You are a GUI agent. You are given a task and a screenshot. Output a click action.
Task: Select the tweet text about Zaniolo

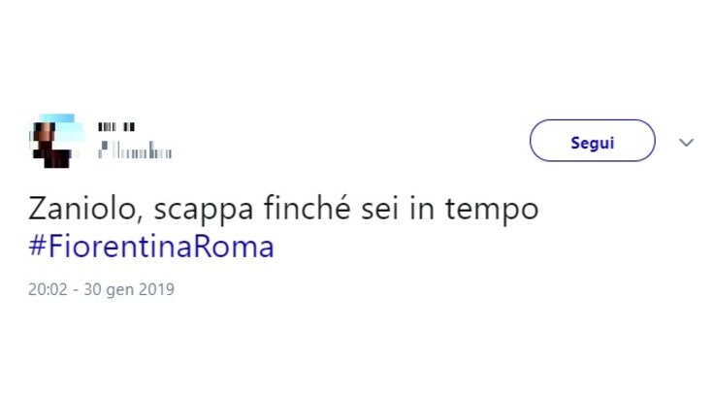tap(283, 210)
